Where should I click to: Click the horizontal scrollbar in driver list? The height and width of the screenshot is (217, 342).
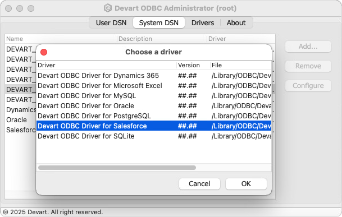click(x=117, y=168)
